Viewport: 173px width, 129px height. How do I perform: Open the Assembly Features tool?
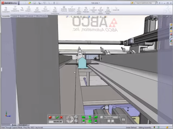[64, 9]
